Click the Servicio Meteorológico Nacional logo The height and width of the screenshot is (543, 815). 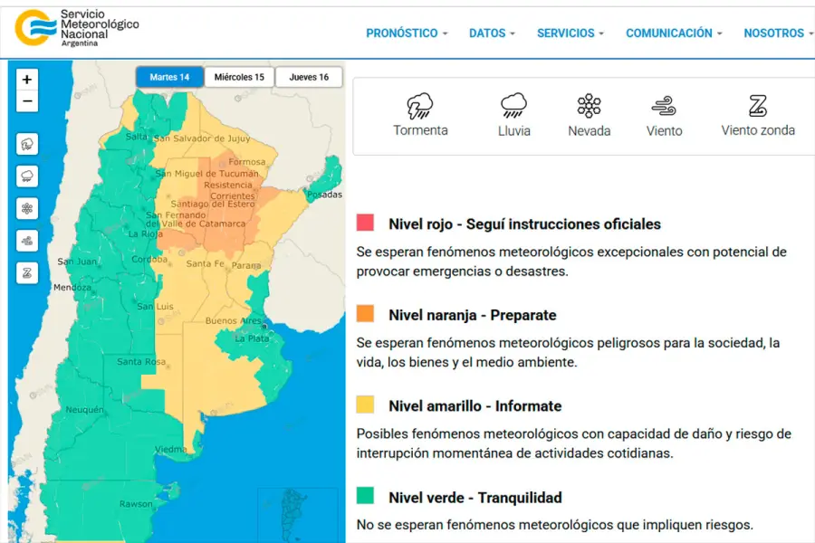click(x=78, y=27)
